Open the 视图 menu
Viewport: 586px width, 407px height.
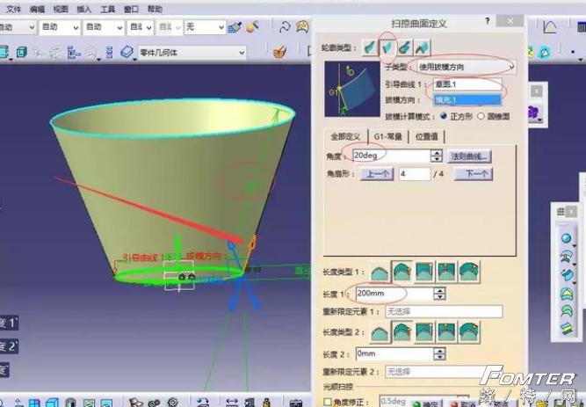coord(61,10)
